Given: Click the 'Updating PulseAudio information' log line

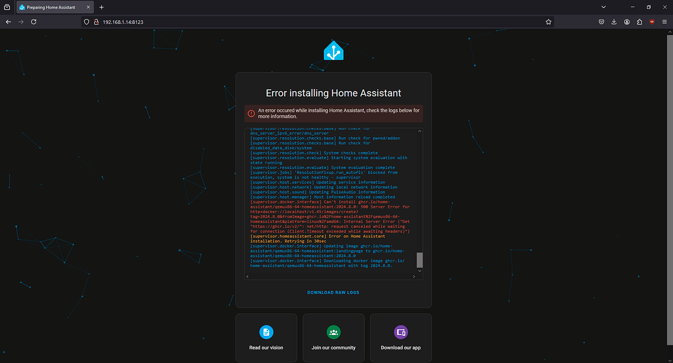Looking at the screenshot, I should (x=317, y=192).
